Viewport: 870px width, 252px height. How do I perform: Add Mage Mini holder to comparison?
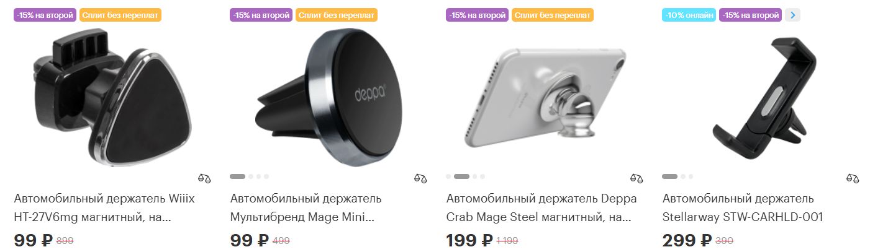point(420,178)
